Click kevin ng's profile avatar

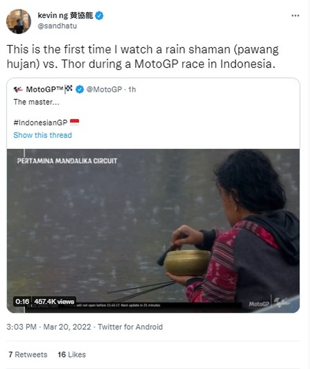point(19,21)
